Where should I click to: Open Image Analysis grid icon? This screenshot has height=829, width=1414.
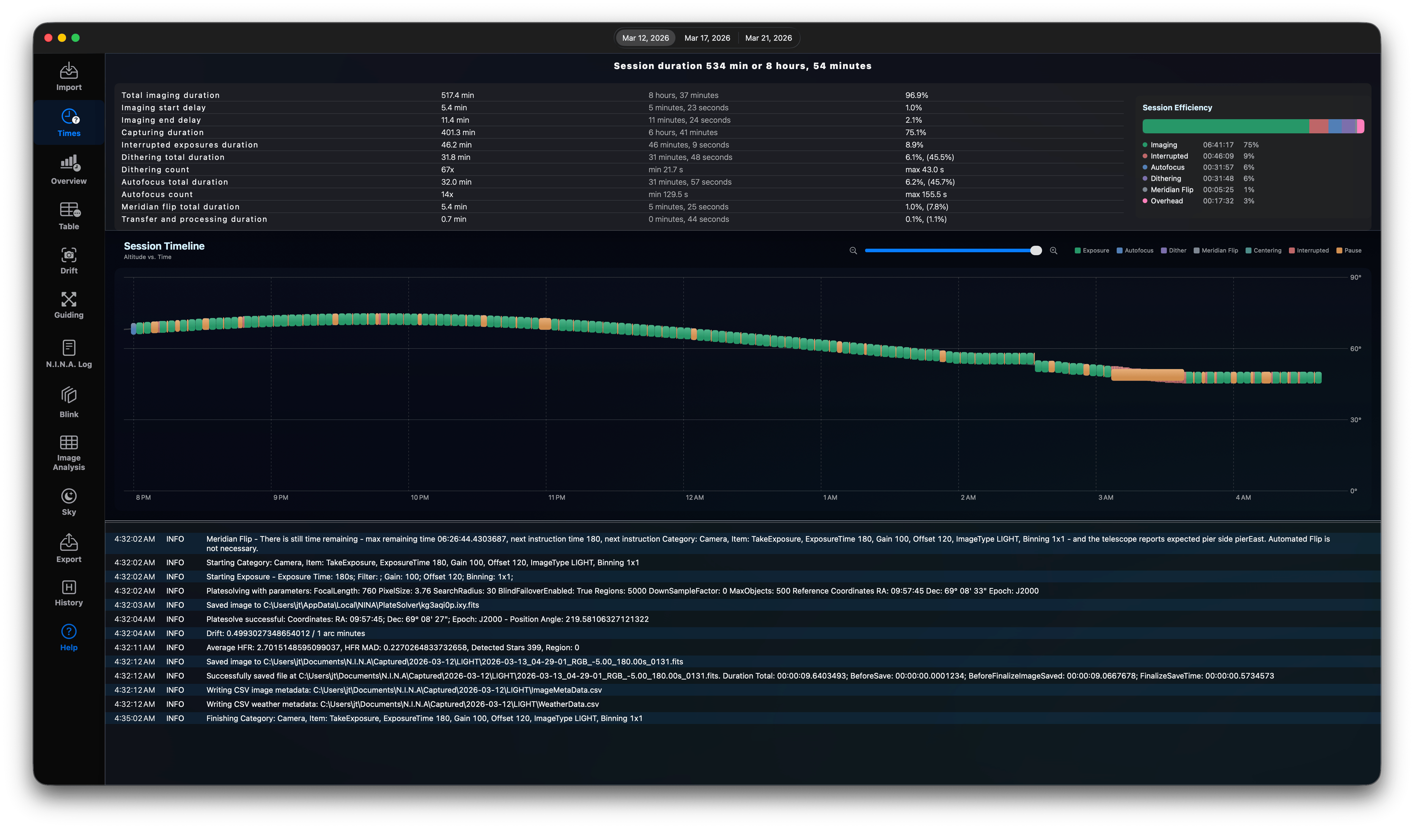tap(68, 442)
